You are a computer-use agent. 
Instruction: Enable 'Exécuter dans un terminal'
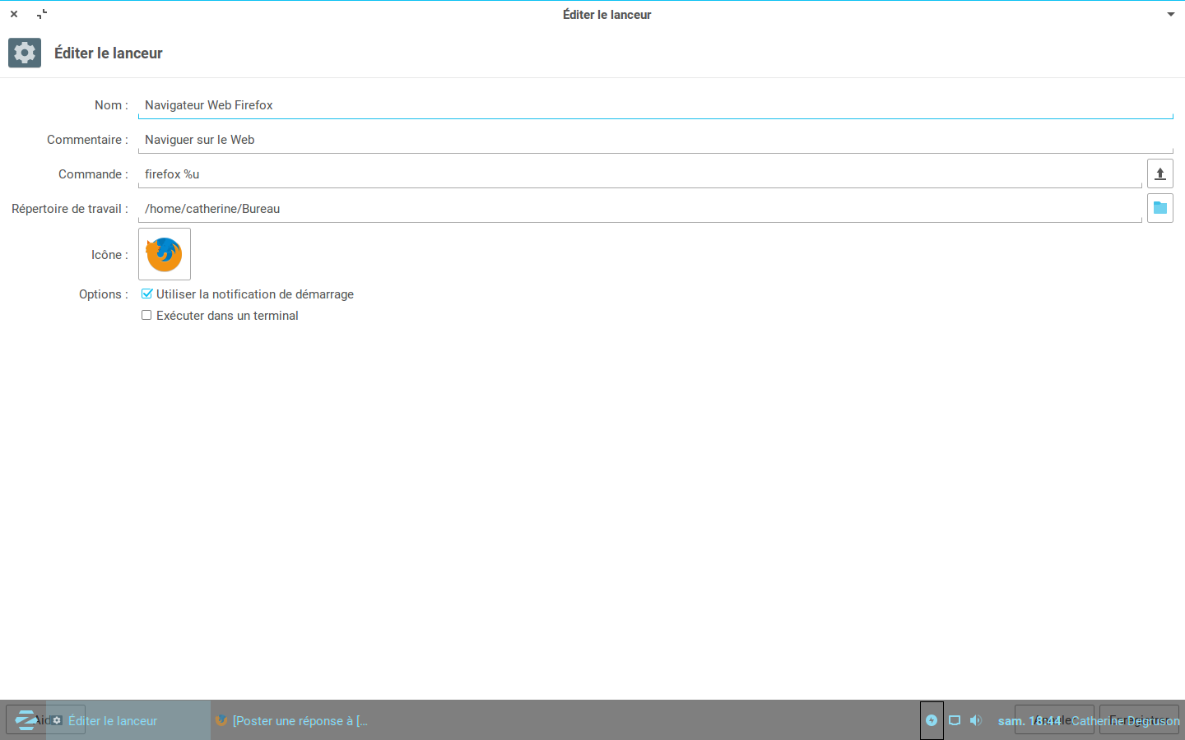pyautogui.click(x=146, y=315)
